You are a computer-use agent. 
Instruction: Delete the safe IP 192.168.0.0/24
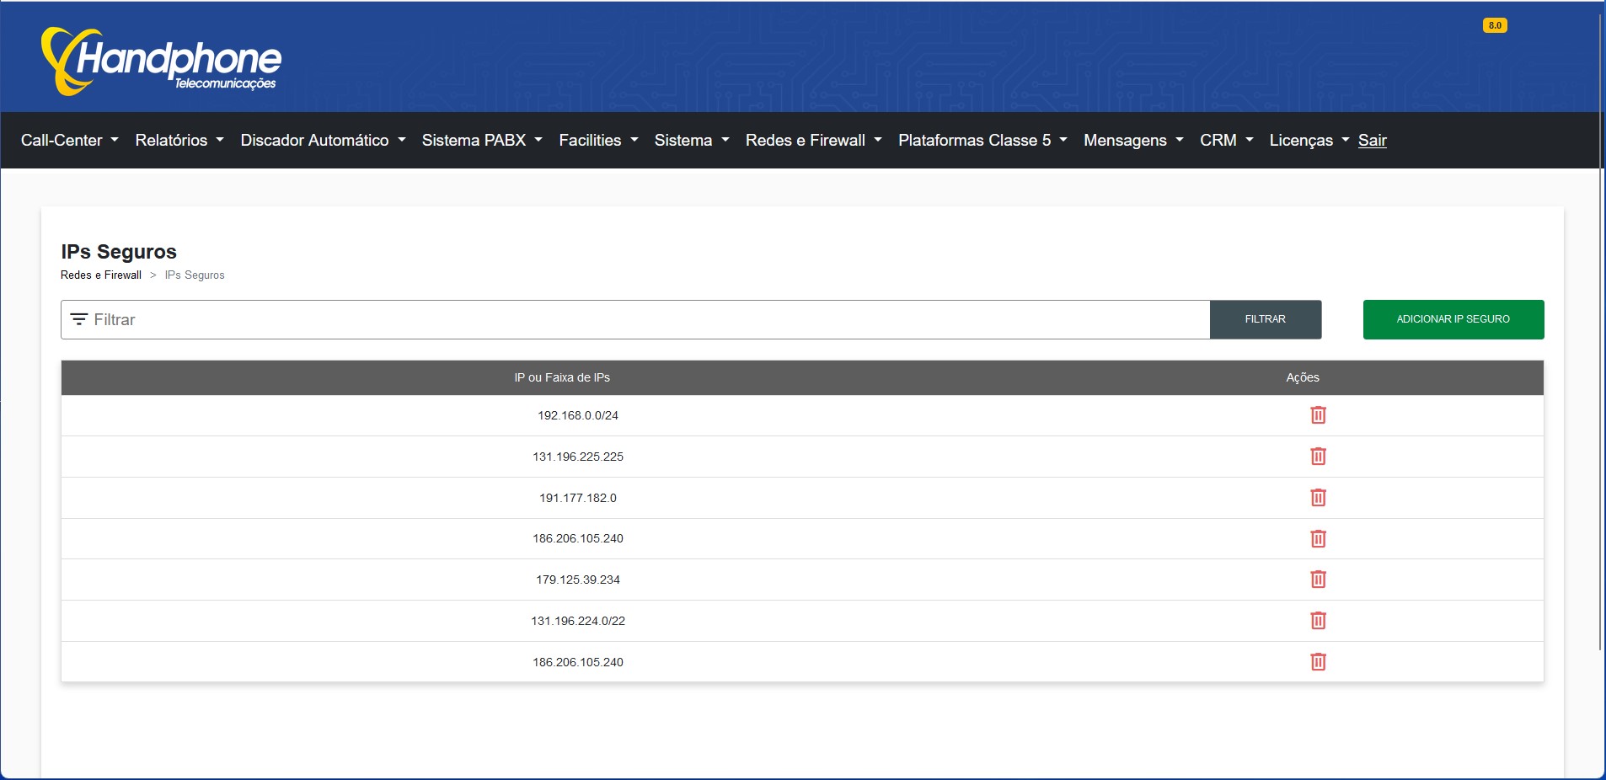[x=1318, y=415]
